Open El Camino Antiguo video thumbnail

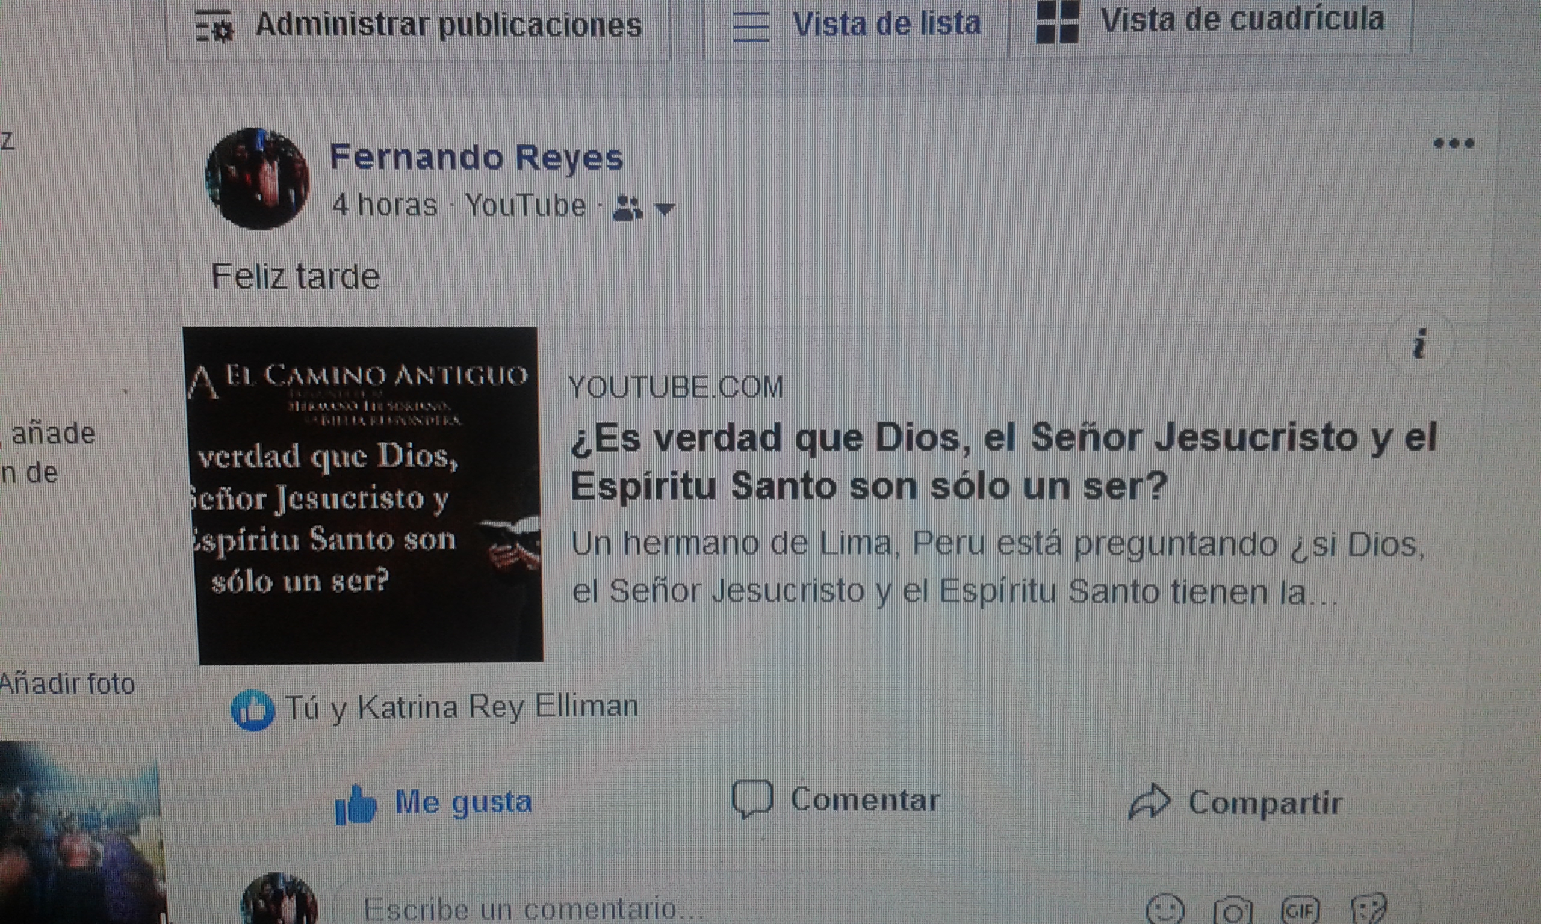[364, 495]
